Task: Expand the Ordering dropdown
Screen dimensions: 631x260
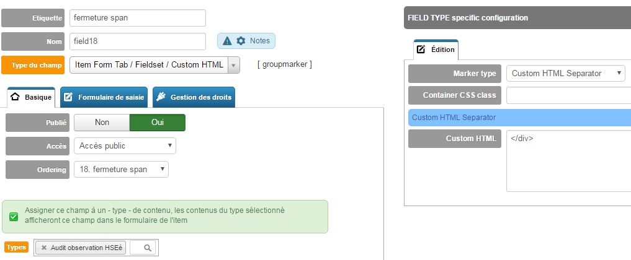Action: pyautogui.click(x=121, y=170)
